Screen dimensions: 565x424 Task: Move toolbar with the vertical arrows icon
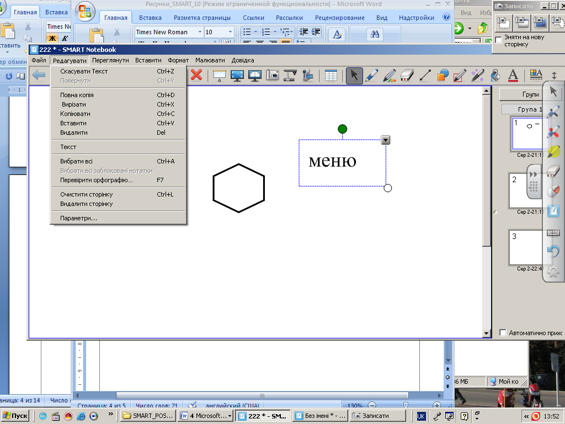tap(554, 75)
